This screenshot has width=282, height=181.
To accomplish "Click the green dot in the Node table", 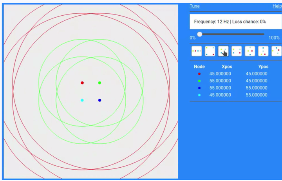I will point(199,81).
